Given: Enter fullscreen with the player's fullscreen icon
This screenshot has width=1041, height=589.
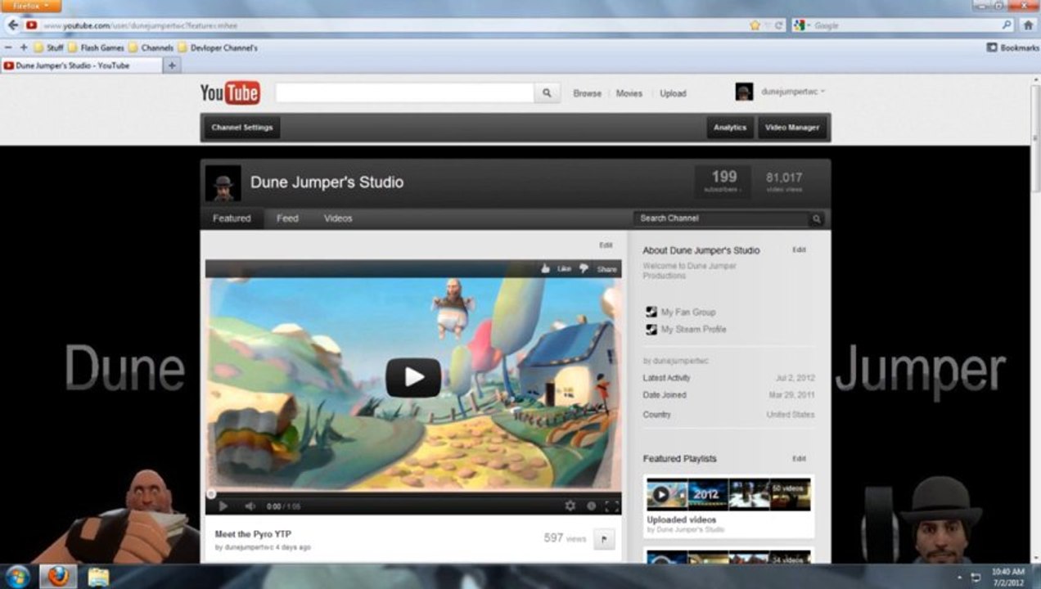Looking at the screenshot, I should 611,506.
